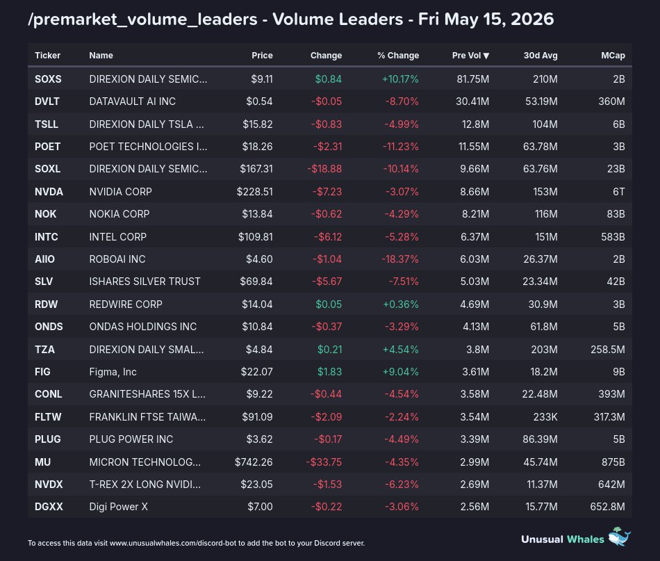Image resolution: width=660 pixels, height=561 pixels.
Task: Click the Digi Power X name
Action: 118,507
